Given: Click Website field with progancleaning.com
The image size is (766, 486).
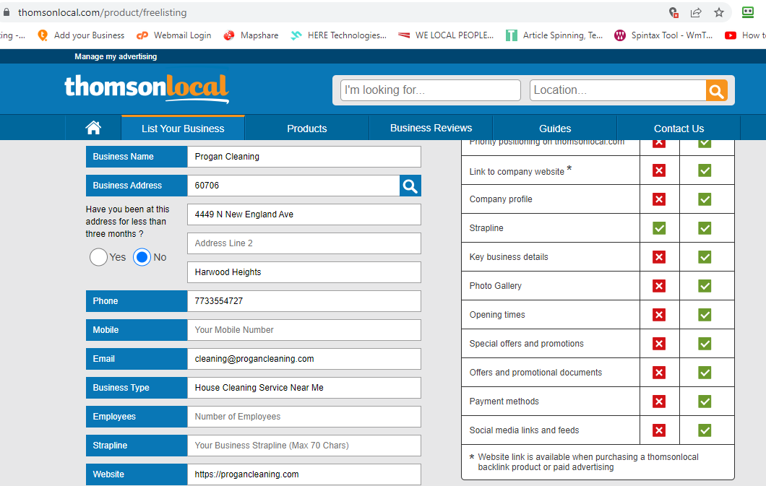Looking at the screenshot, I should tap(304, 474).
